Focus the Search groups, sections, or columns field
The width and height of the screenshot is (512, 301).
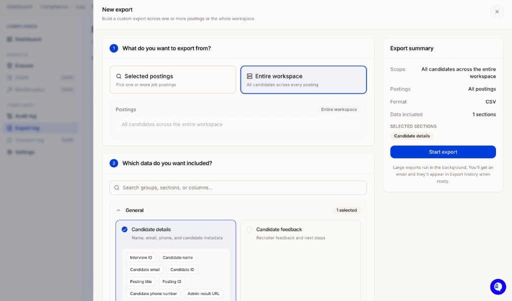point(238,188)
